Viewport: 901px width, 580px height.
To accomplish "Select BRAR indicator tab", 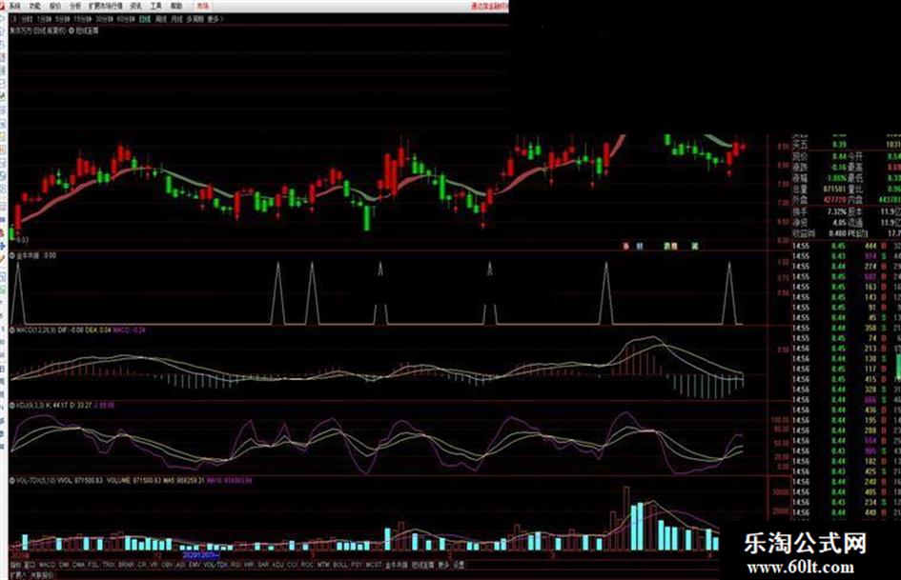I will (x=126, y=565).
